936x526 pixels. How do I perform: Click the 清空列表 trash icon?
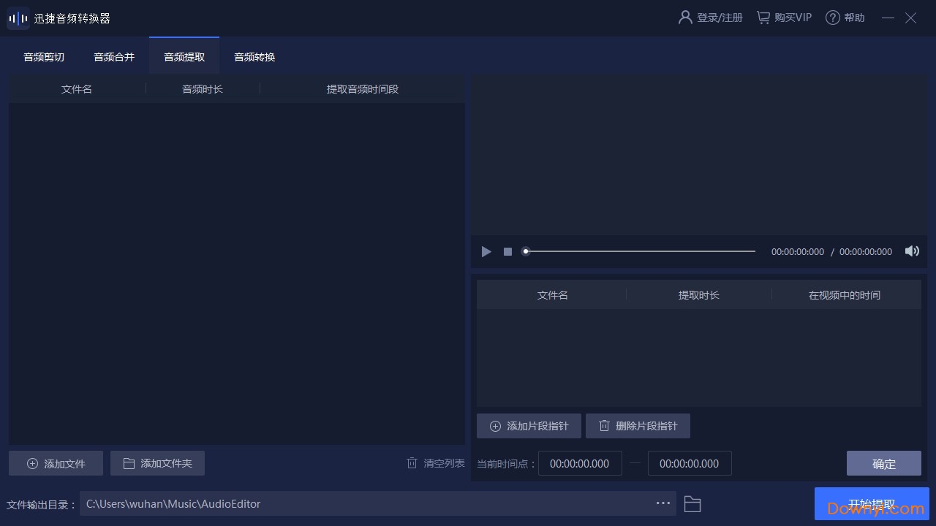click(412, 462)
